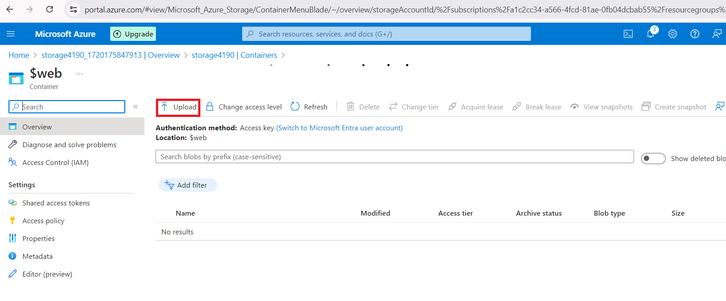Click Change access level
Screen dimensions: 726x301
244,107
